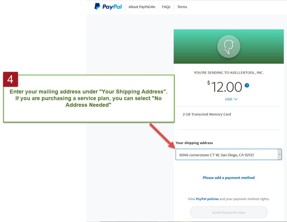Click the Your shipping address label
This screenshot has height=222, width=287.
(x=194, y=143)
